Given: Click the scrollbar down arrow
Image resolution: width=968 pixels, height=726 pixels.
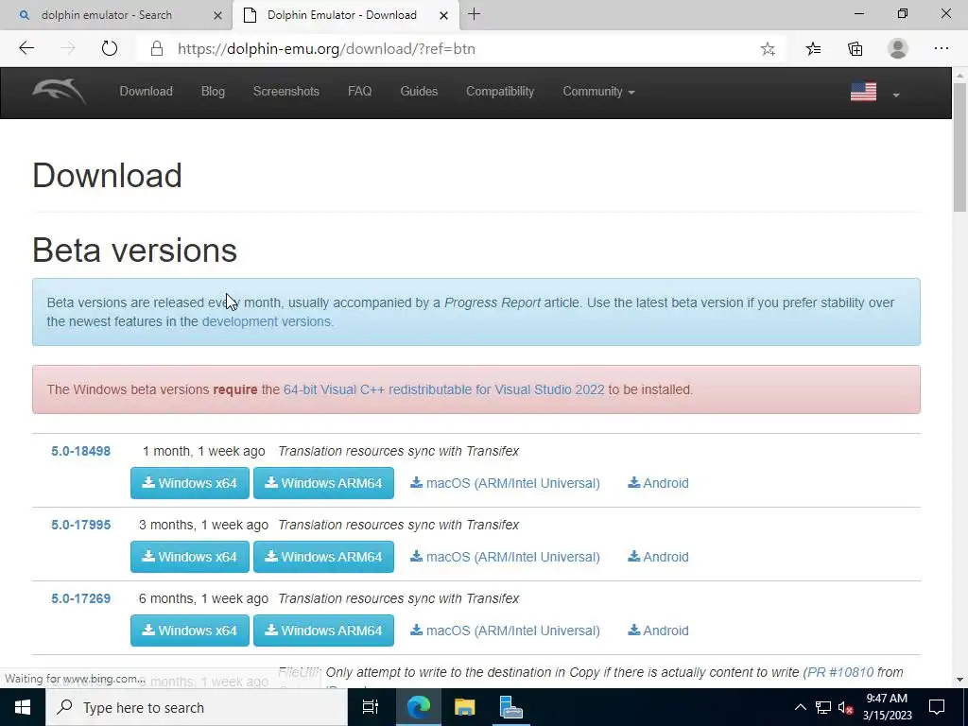Looking at the screenshot, I should click(959, 680).
